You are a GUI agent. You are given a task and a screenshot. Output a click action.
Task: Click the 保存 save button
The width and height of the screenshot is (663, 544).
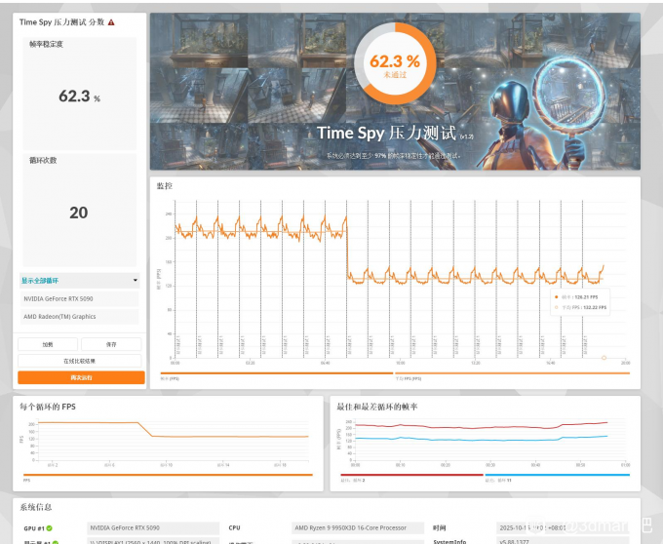[x=111, y=344]
